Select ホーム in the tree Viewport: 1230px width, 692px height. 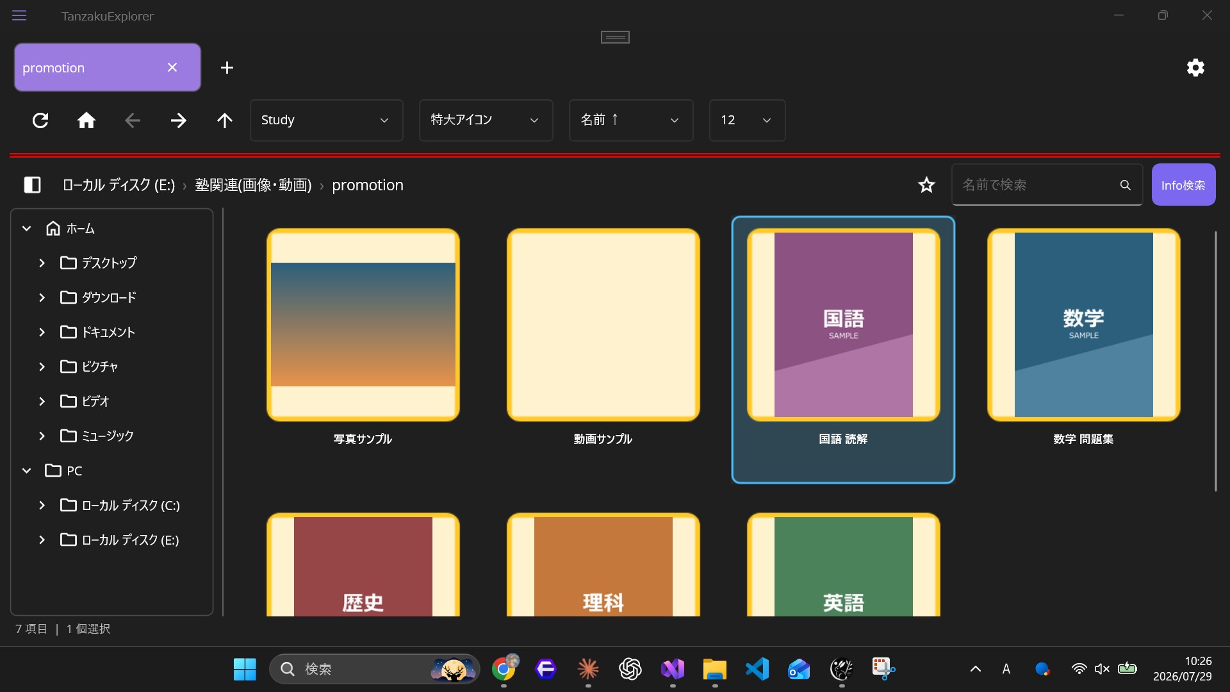pyautogui.click(x=70, y=228)
